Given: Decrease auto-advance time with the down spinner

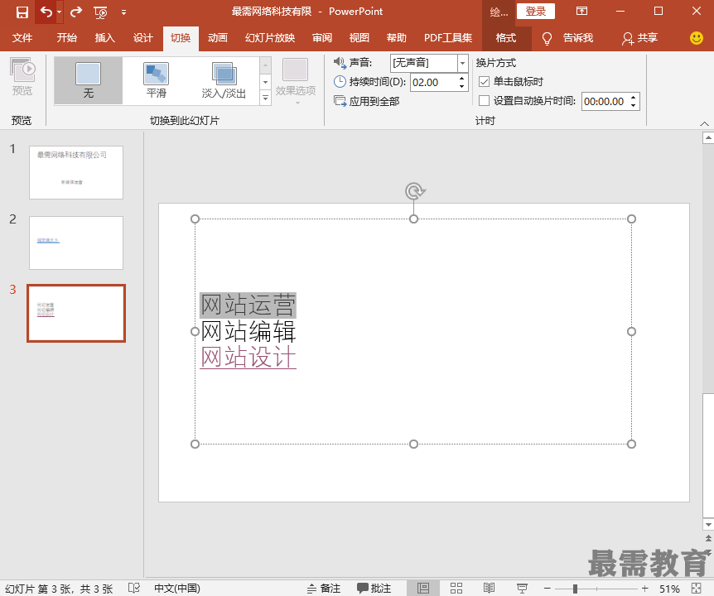Looking at the screenshot, I should 634,106.
